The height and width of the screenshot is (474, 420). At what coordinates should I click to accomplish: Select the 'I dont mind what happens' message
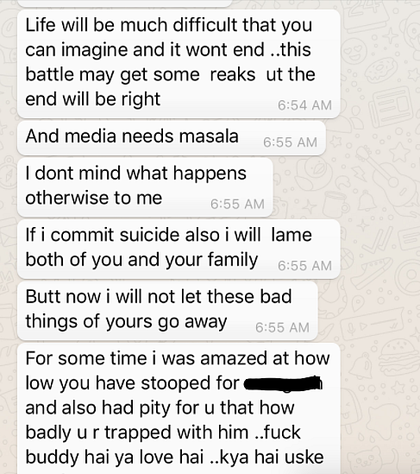145,186
